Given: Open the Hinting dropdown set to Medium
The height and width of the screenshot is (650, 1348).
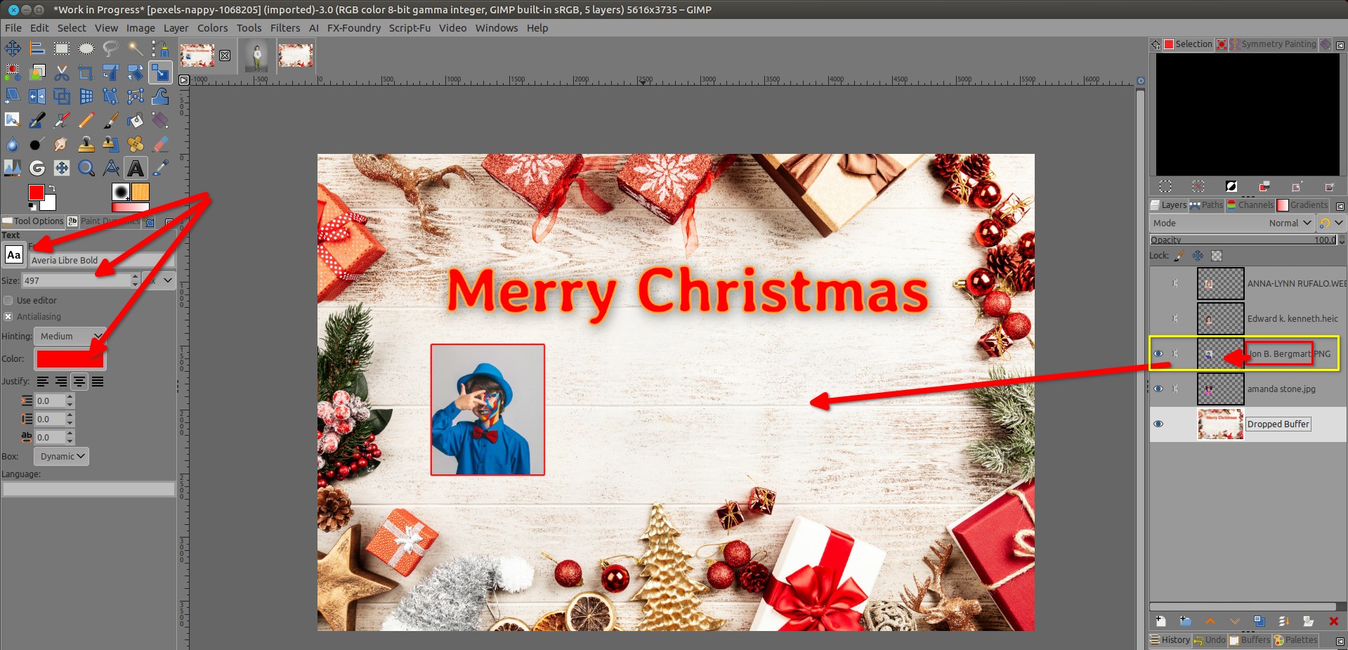Looking at the screenshot, I should [x=70, y=337].
